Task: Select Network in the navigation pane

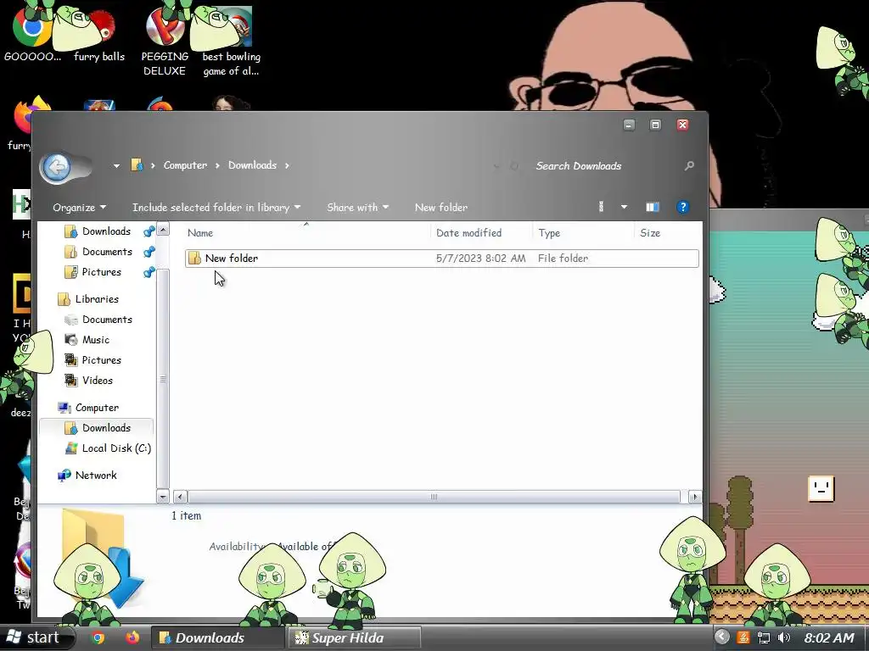Action: click(x=96, y=475)
